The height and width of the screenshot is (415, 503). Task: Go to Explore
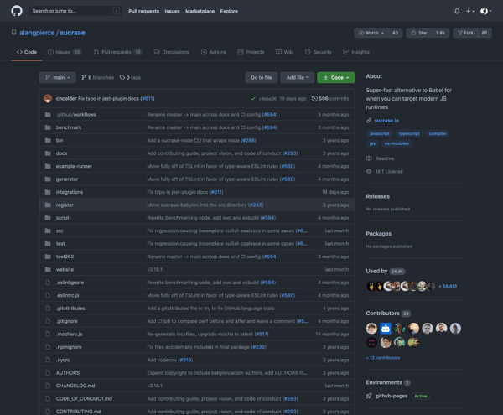pos(229,11)
